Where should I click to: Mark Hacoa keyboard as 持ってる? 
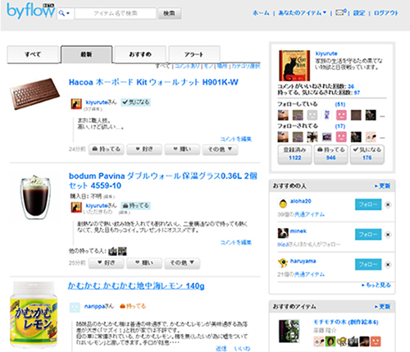[107, 149]
